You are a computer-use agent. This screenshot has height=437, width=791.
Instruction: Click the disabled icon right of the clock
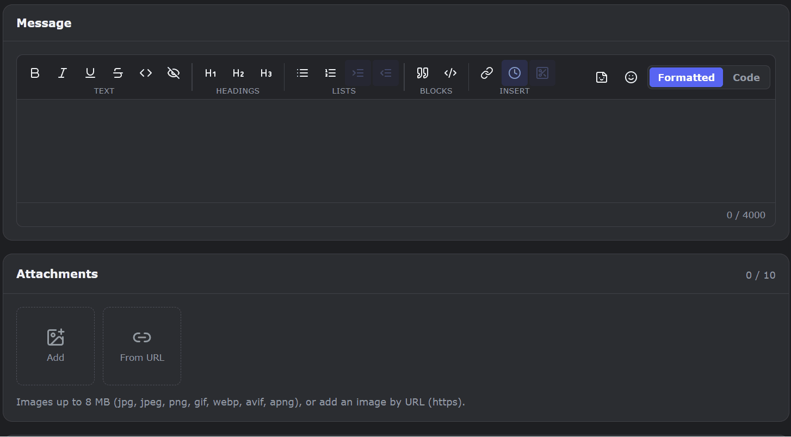[x=542, y=73]
